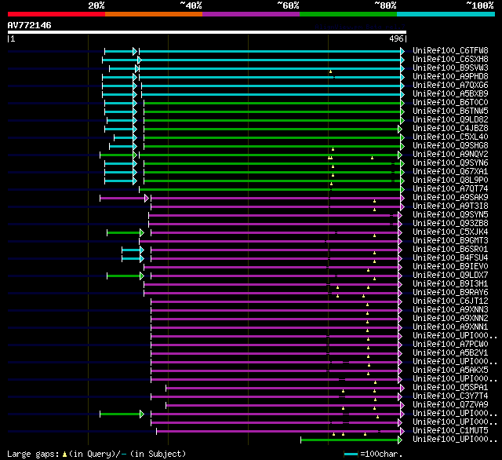Image resolution: width=502 pixels, height=460 pixels.
Task: Select hit label UniRef100_B6T0C0
Action: (x=450, y=103)
